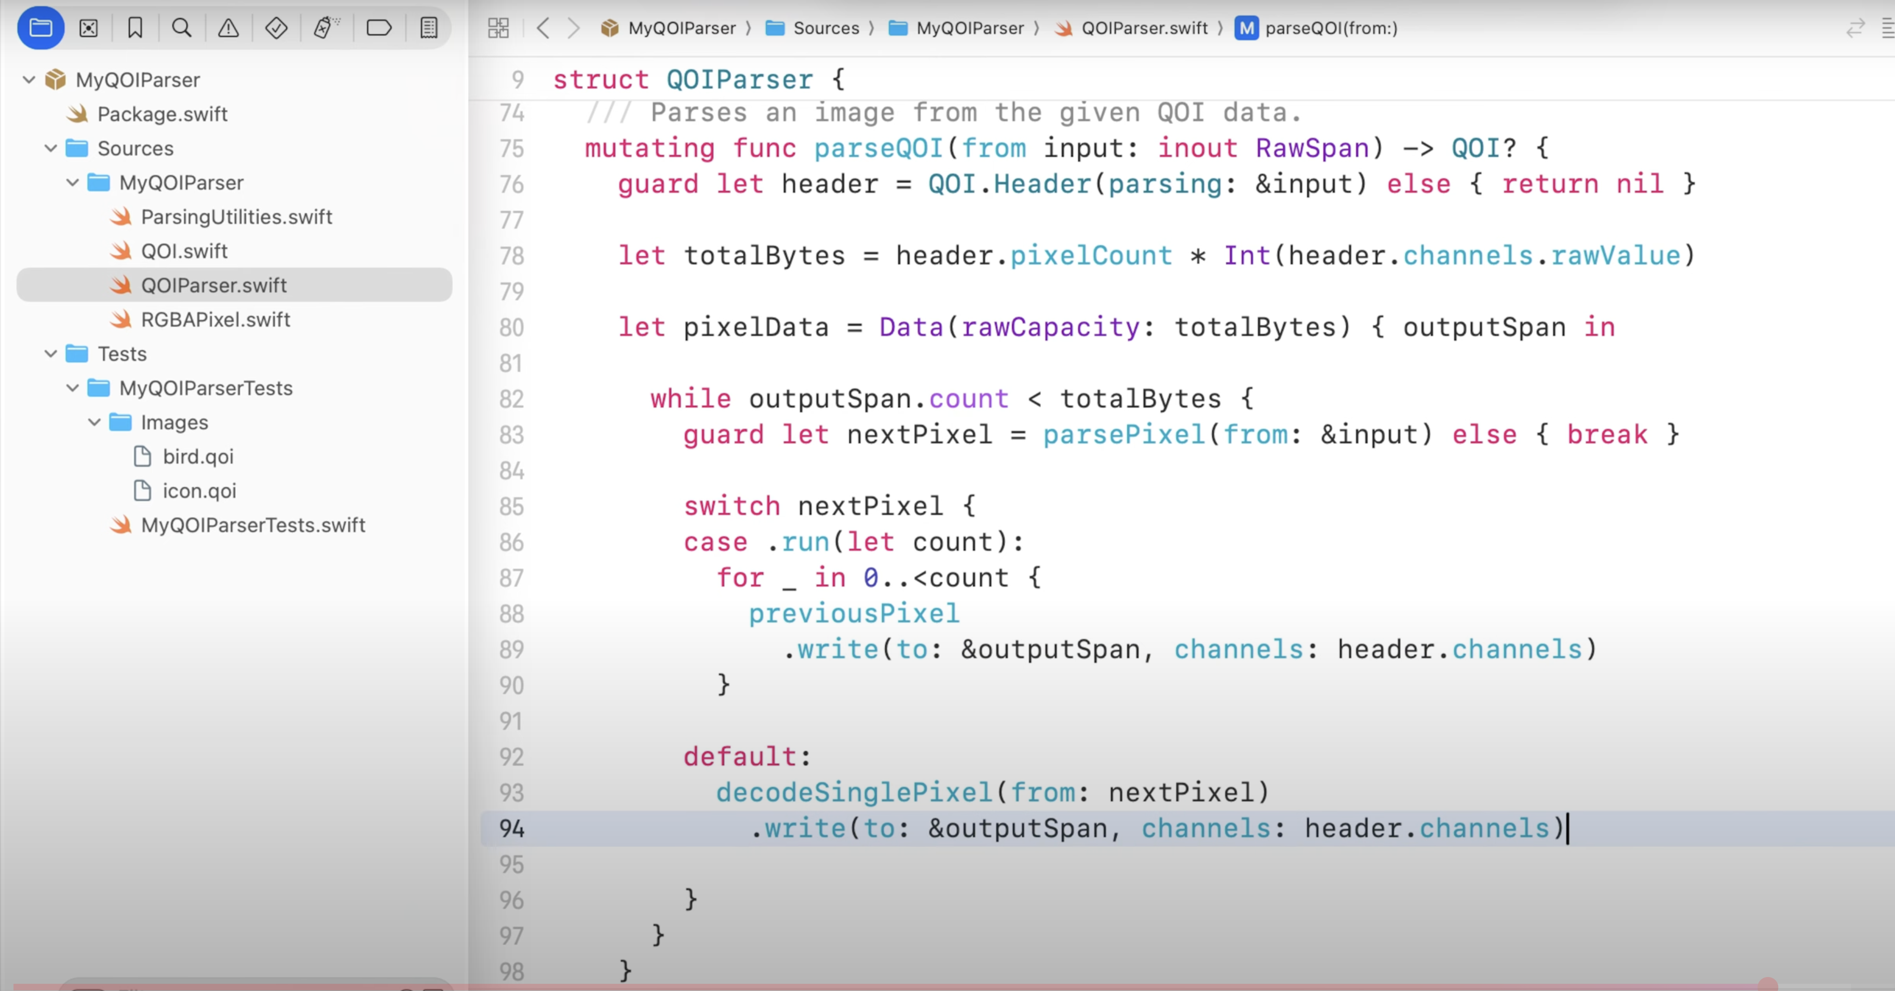Open bird.qoi file
1895x991 pixels.
[197, 457]
